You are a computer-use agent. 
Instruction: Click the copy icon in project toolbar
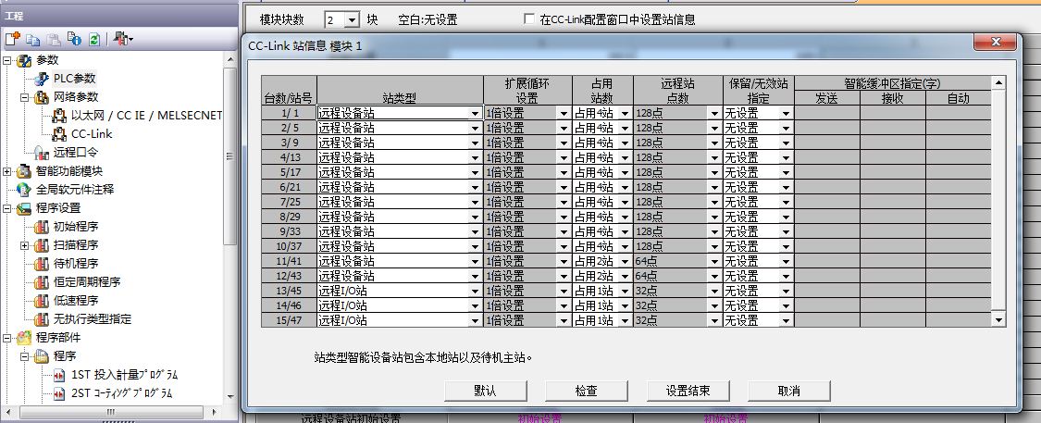[x=33, y=39]
